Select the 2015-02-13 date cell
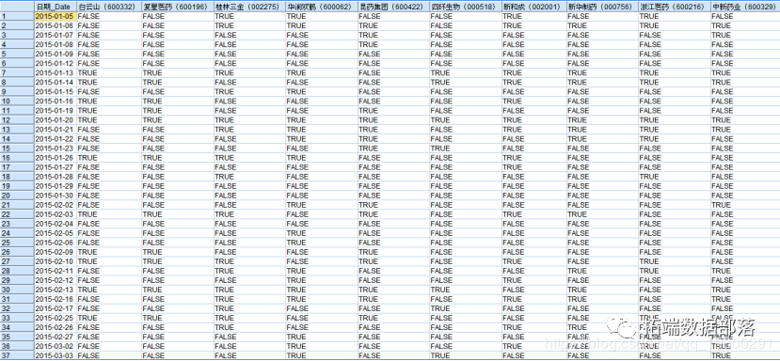780x361 pixels. [55, 290]
